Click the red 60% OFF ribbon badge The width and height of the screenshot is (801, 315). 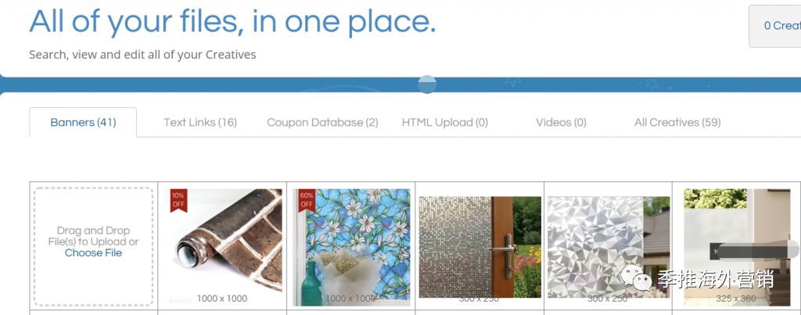coord(307,200)
